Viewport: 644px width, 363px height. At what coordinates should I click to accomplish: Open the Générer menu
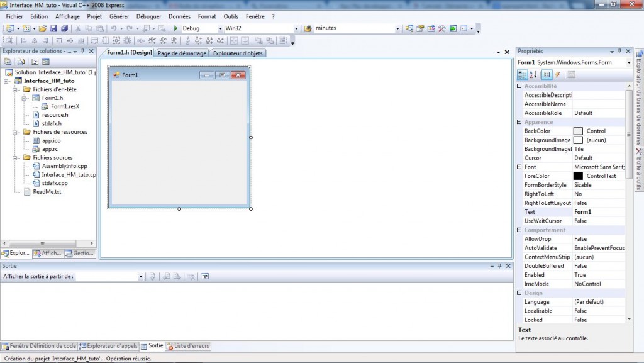point(119,16)
